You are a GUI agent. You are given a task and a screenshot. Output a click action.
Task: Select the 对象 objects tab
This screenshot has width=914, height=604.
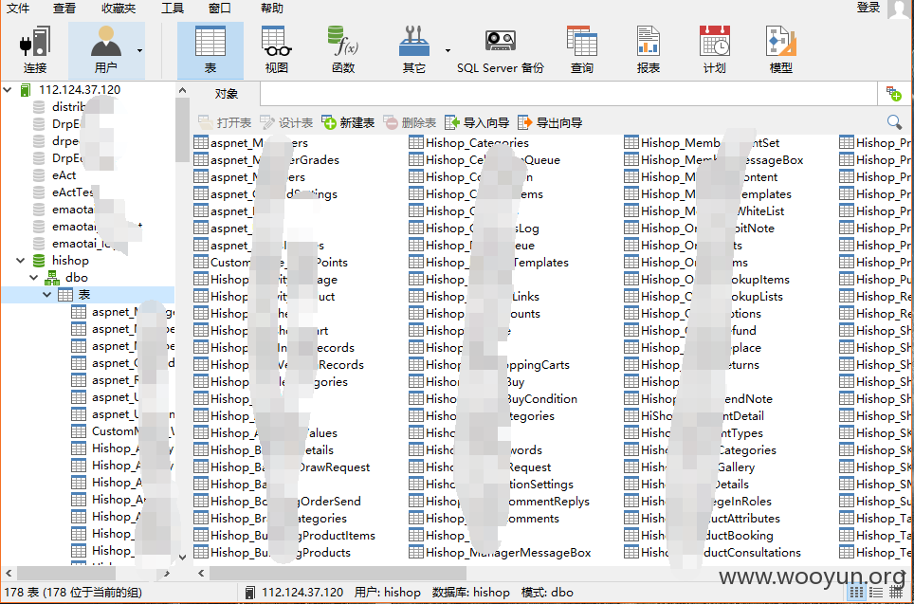(x=227, y=94)
